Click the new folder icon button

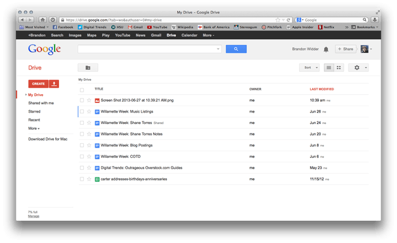(x=88, y=67)
